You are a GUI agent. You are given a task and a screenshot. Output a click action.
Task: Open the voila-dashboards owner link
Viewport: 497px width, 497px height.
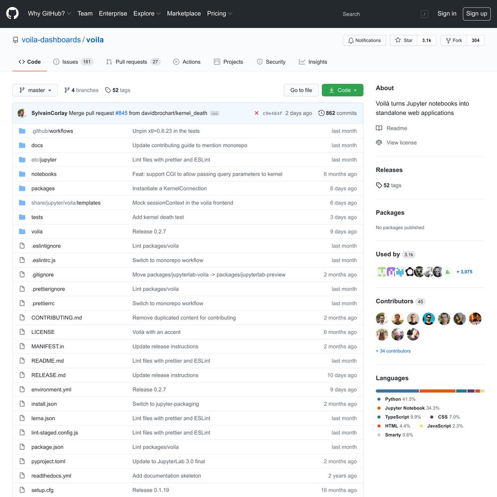click(51, 40)
